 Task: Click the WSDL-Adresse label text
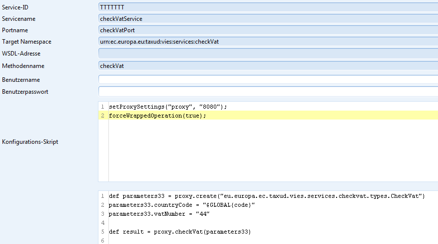(21, 54)
